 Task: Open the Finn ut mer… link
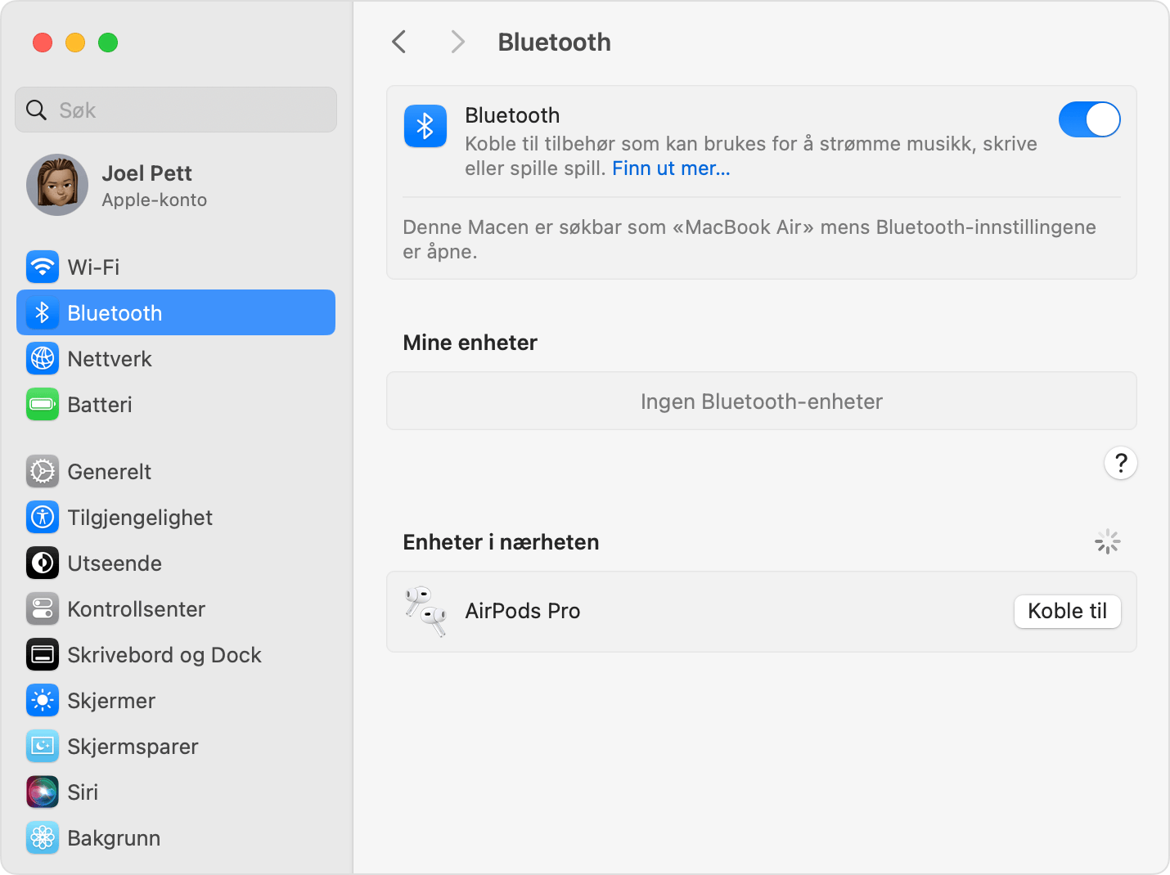pos(671,168)
